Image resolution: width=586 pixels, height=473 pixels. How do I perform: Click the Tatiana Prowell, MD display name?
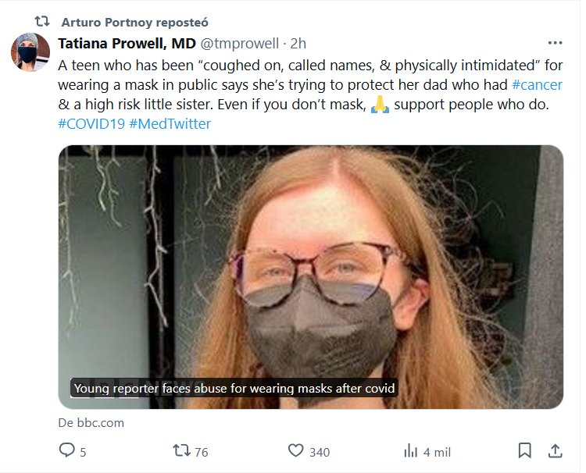click(127, 44)
